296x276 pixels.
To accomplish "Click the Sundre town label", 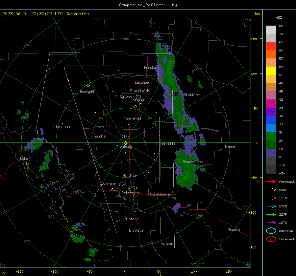I will click(x=100, y=136).
